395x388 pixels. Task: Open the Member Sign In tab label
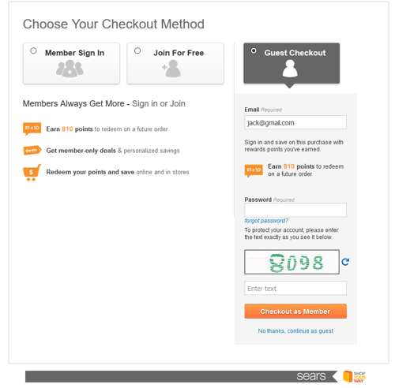tap(75, 53)
